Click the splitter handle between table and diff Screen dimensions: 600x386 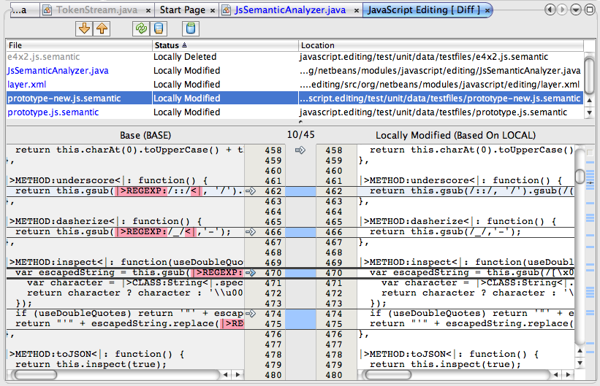point(300,122)
